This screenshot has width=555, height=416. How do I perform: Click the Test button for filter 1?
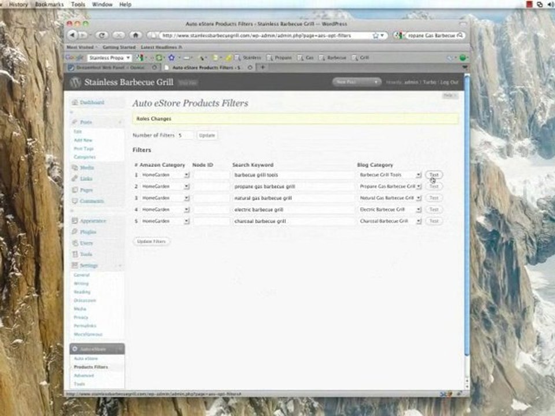[x=434, y=174]
